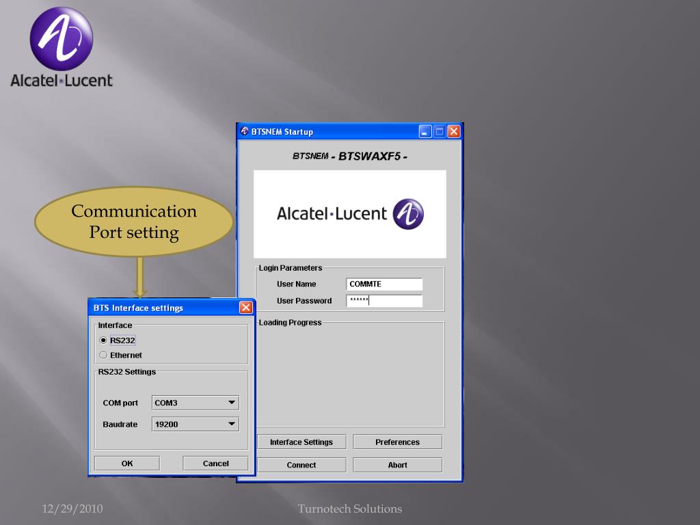Image resolution: width=700 pixels, height=525 pixels.
Task: Open Interface Settings in BTSNEM Startup
Action: [x=301, y=442]
